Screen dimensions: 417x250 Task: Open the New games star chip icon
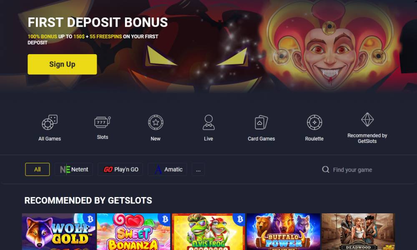156,122
